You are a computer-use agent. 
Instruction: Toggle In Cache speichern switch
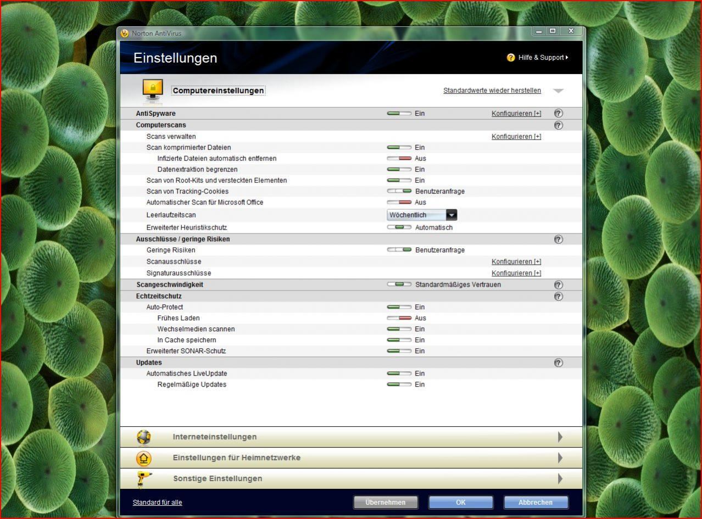[x=399, y=340]
